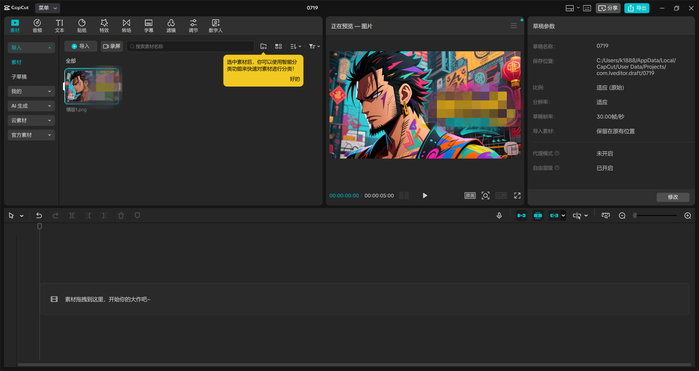
Task: Click the 导出 export button
Action: pyautogui.click(x=637, y=8)
